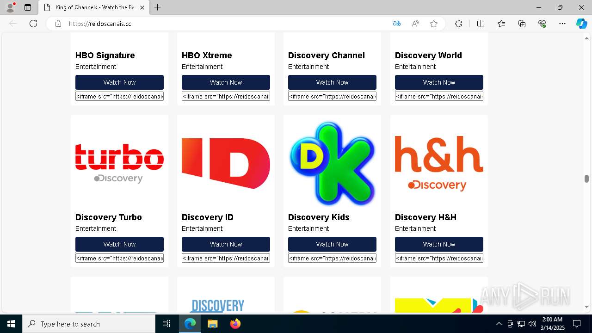Open Browser essentials icon
Screen dimensions: 592x333
[x=542, y=24]
